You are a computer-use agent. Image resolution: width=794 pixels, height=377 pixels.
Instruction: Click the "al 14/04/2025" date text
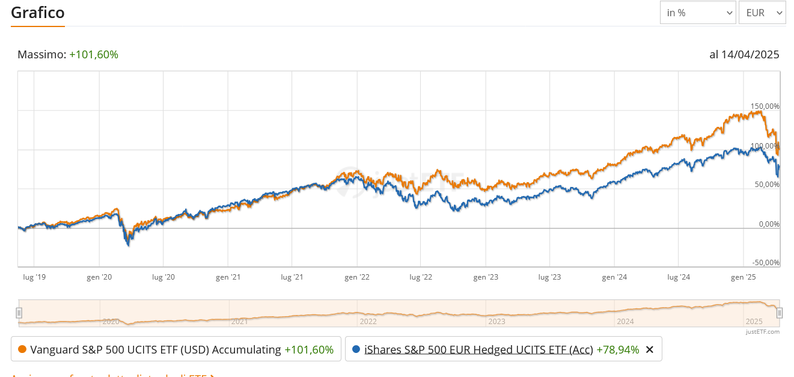(744, 54)
